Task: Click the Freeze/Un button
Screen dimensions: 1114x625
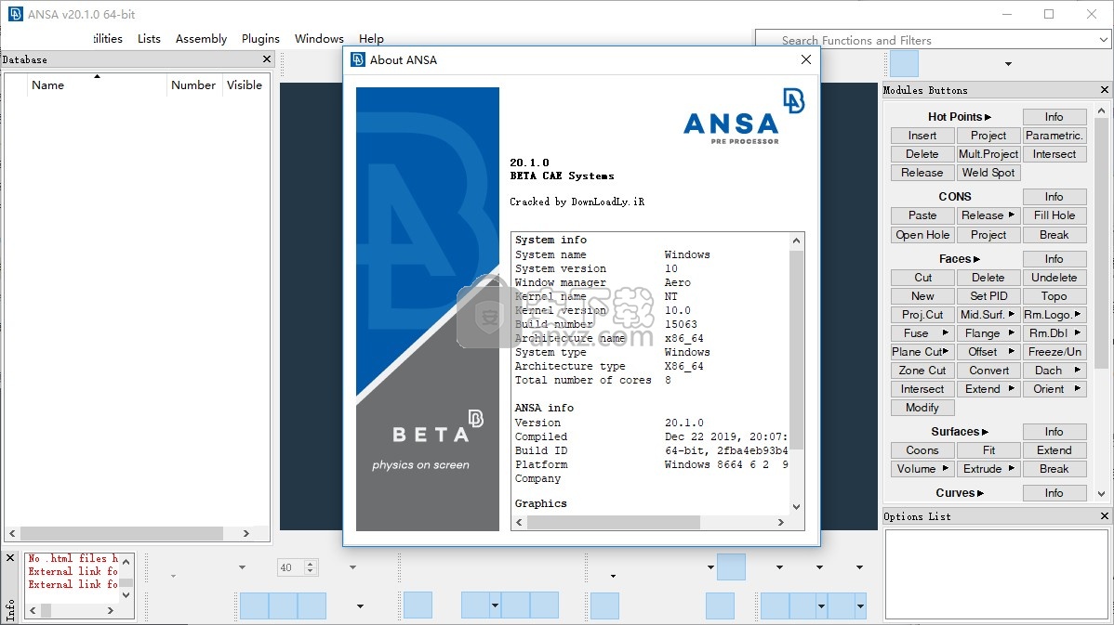Action: click(x=1054, y=351)
